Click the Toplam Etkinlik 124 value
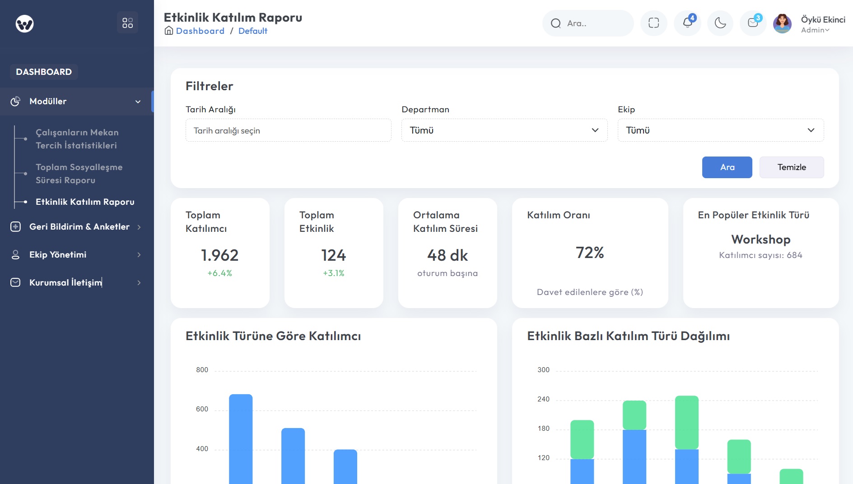The image size is (853, 484). pyautogui.click(x=334, y=255)
